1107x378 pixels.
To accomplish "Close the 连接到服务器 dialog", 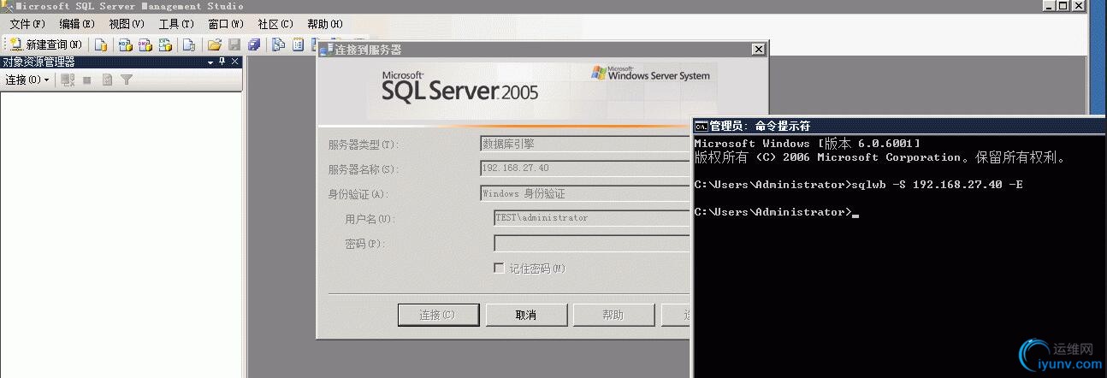I will (x=758, y=50).
